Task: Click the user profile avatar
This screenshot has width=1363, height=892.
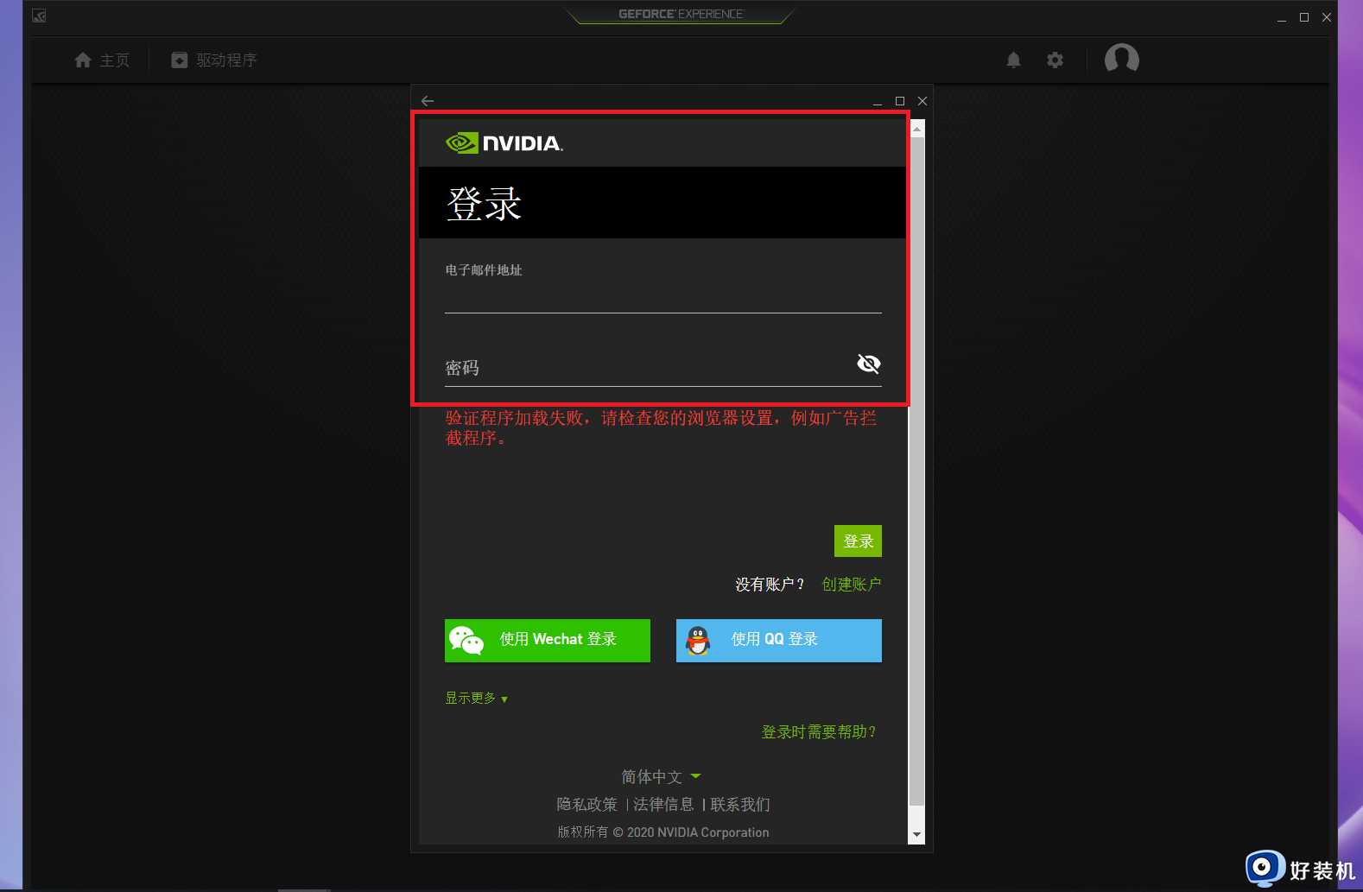Action: pos(1121,59)
